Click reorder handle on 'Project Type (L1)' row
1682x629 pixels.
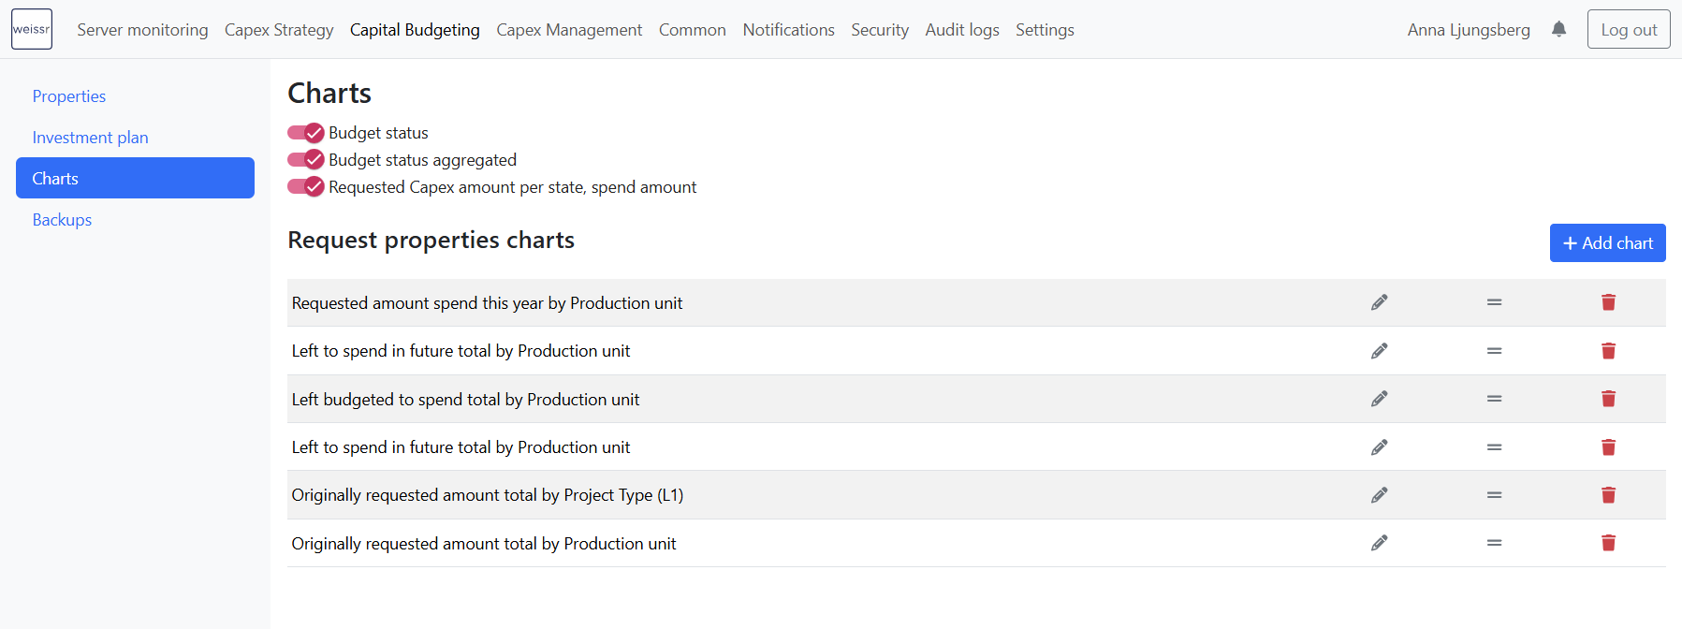[x=1494, y=495]
